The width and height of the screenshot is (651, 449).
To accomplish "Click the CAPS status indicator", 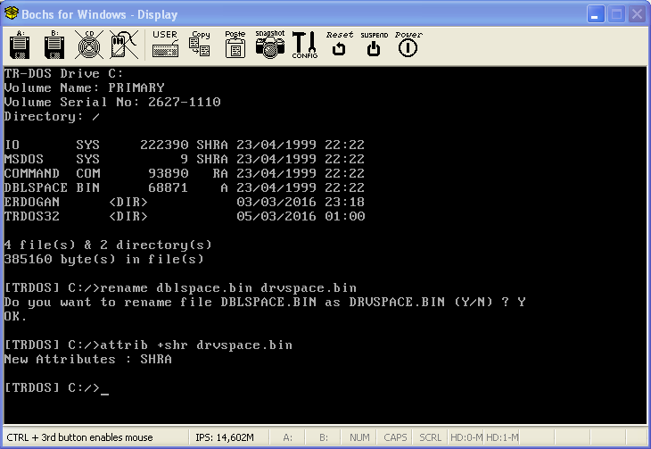I will (395, 437).
